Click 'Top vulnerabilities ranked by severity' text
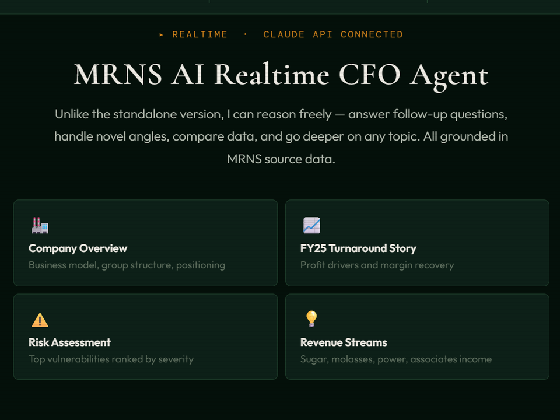Screen dimensions: 560x420 (111, 359)
